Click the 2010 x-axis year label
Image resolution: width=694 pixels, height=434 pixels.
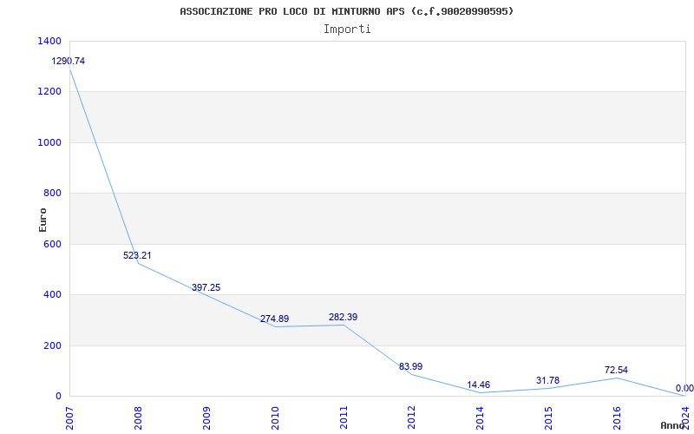click(x=275, y=418)
